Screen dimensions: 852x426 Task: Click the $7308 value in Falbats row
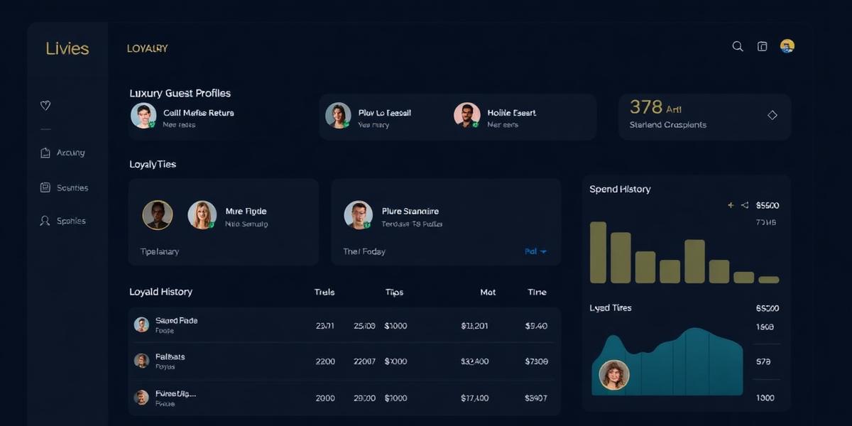point(536,361)
